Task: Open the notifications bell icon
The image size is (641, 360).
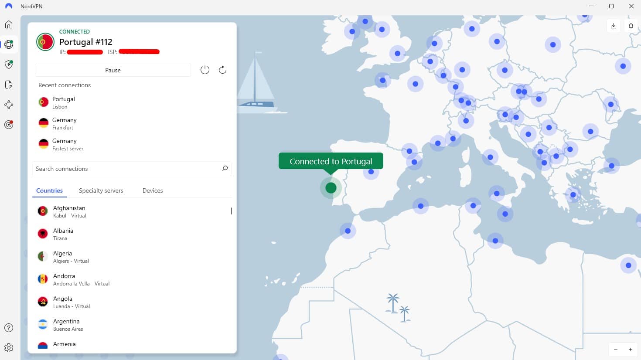Action: click(631, 26)
